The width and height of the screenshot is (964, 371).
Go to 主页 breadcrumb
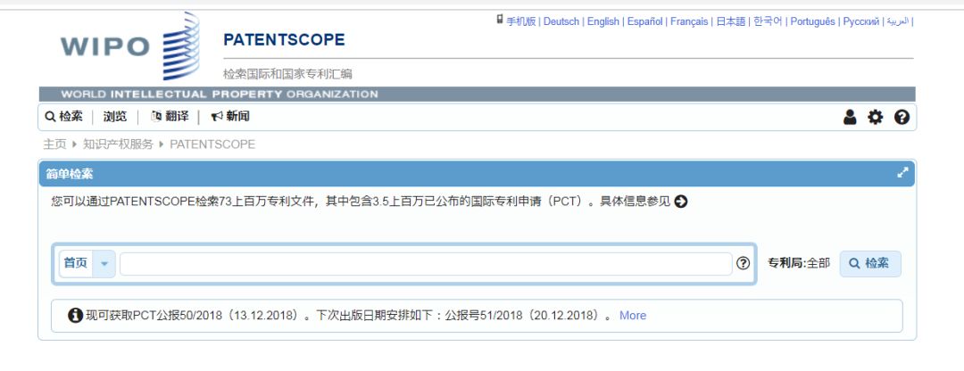[54, 144]
